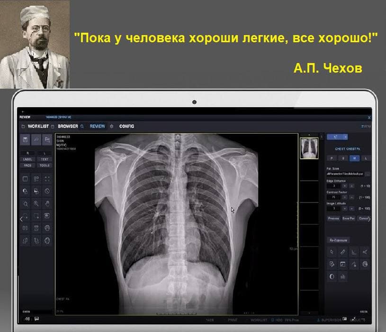Image resolution: width=386 pixels, height=332 pixels.
Task: Toggle the L side marker
Action: 45,153
